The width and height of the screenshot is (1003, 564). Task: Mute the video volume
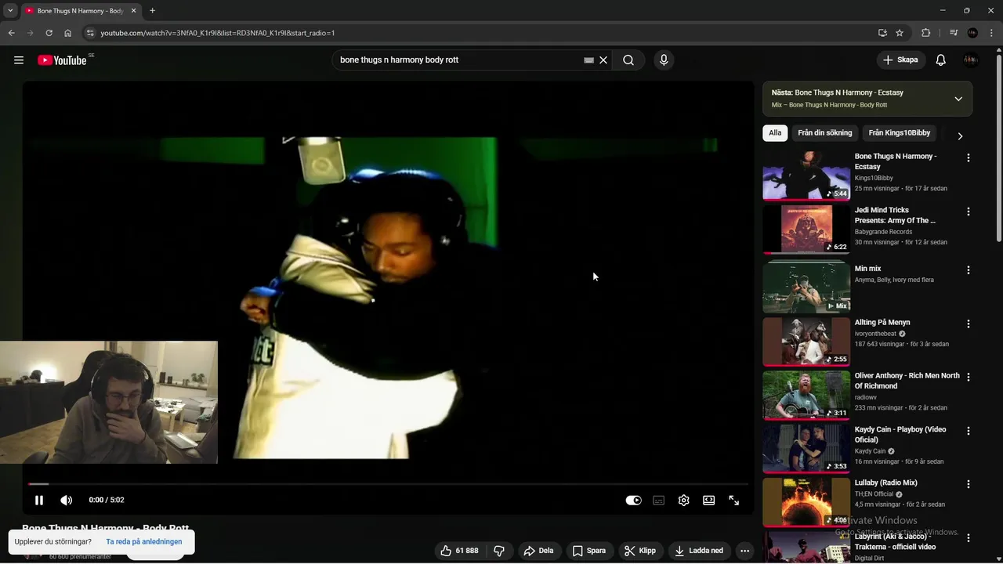pos(67,500)
